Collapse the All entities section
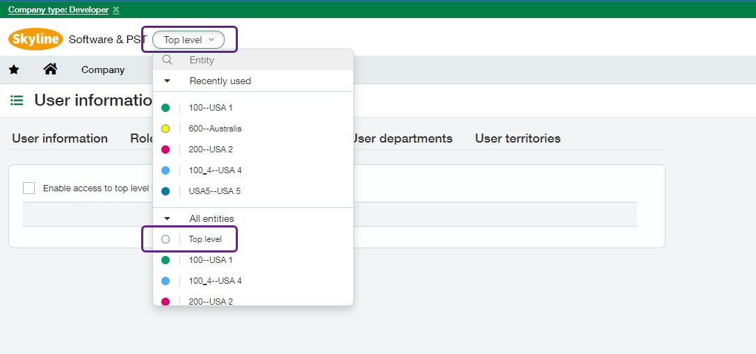The width and height of the screenshot is (756, 354). (x=167, y=218)
